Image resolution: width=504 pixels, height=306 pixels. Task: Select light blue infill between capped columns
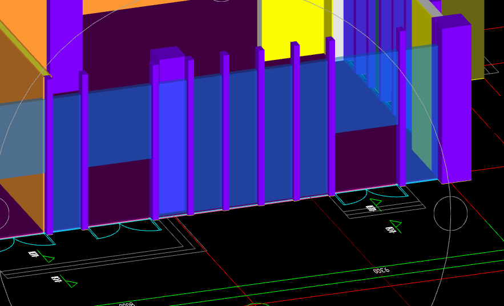coord(172,146)
